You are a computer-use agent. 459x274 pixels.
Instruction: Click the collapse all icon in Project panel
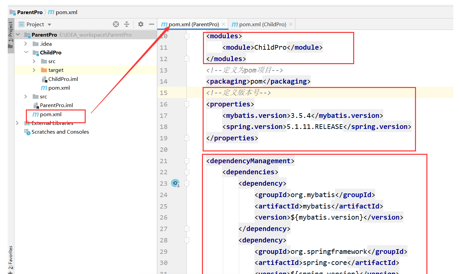127,24
